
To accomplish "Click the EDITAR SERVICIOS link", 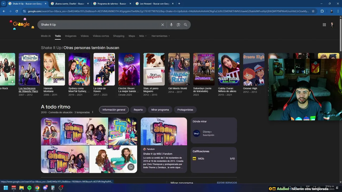I will [x=227, y=183].
